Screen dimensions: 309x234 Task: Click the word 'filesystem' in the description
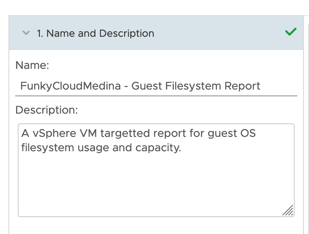48,148
